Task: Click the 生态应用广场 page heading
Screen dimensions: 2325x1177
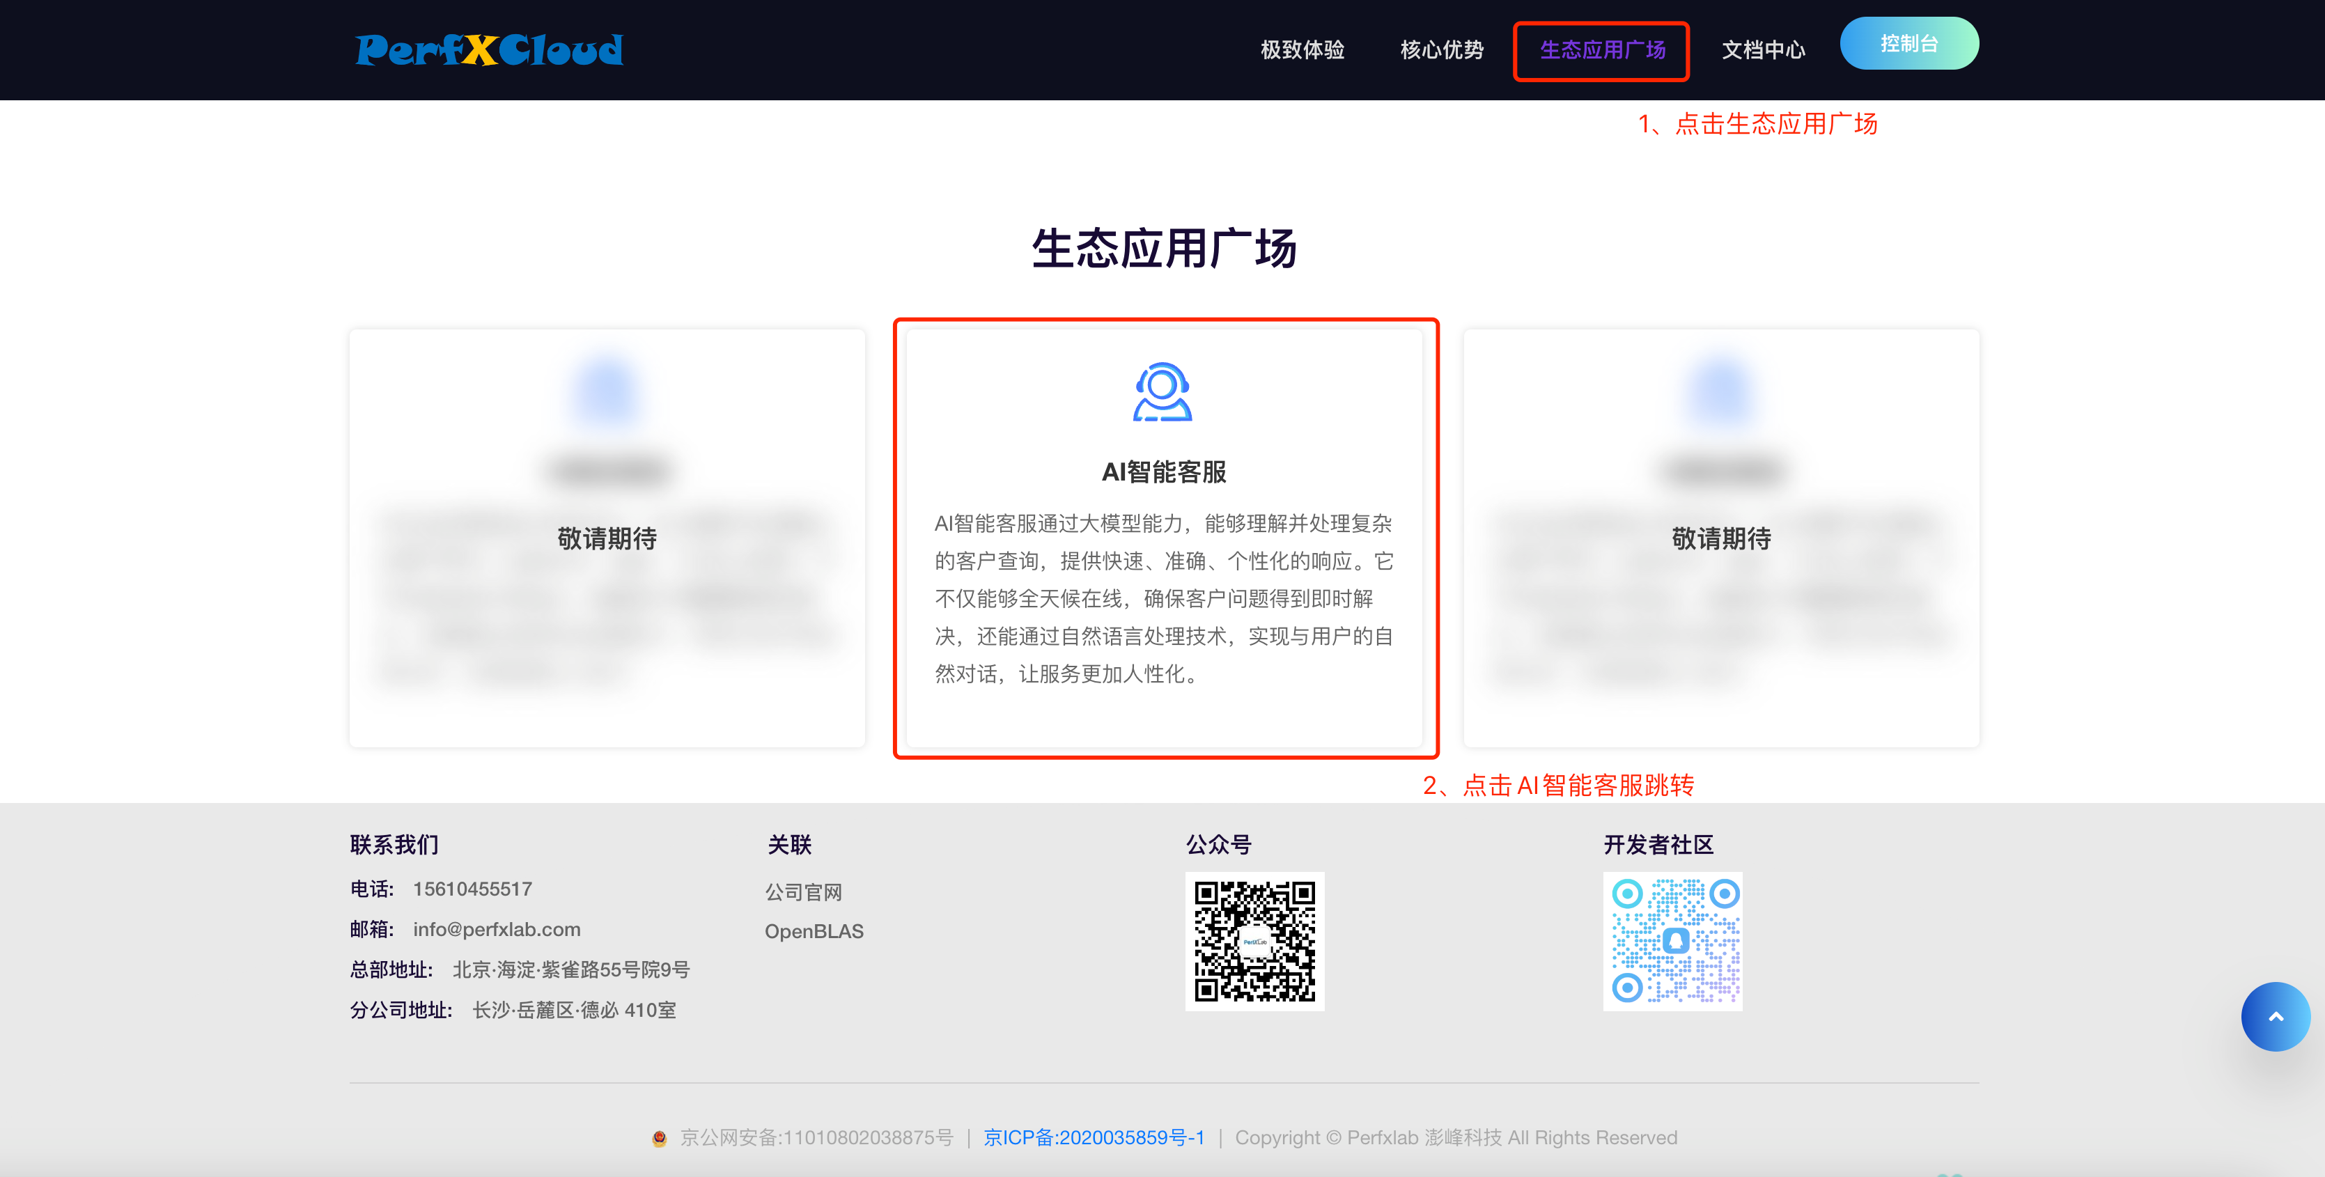Action: (1163, 248)
